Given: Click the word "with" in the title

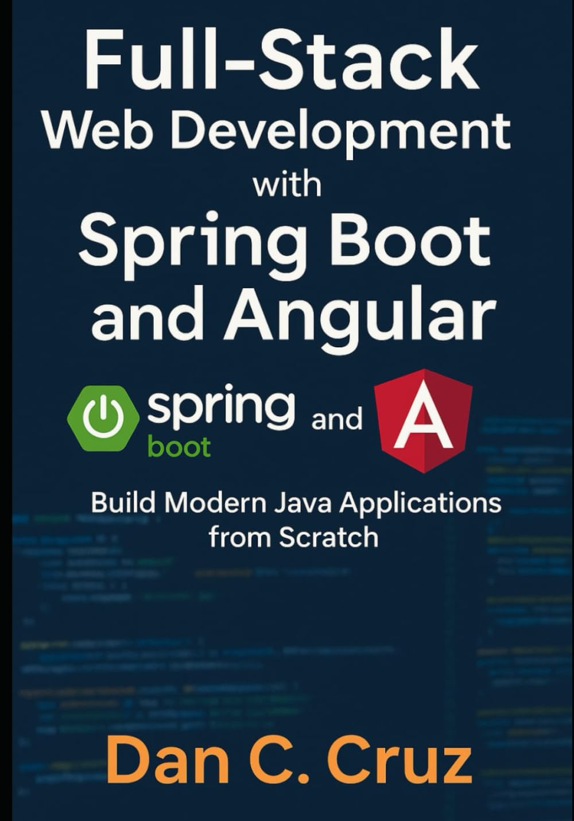Looking at the screenshot, I should point(287,184).
